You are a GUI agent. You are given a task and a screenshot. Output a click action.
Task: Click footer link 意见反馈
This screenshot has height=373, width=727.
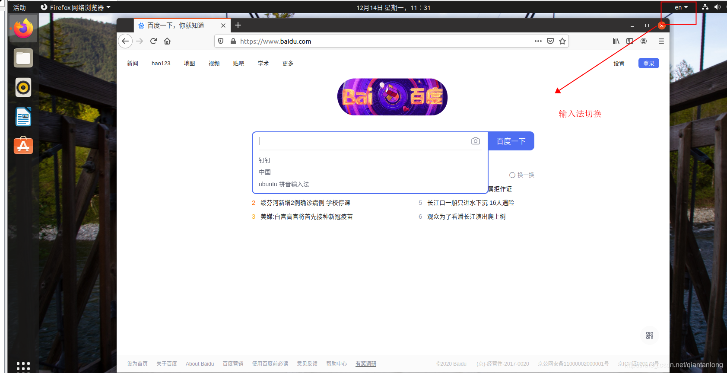pyautogui.click(x=307, y=363)
